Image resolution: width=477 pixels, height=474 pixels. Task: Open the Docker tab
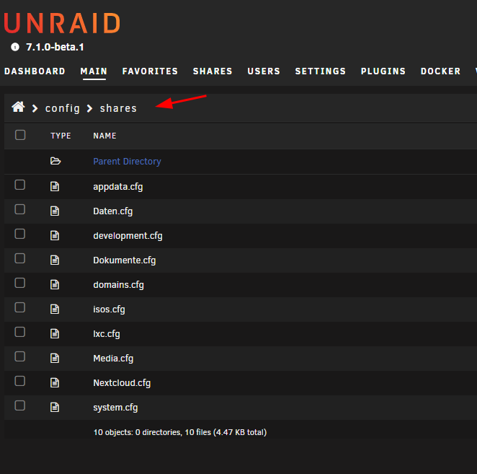[x=440, y=71]
